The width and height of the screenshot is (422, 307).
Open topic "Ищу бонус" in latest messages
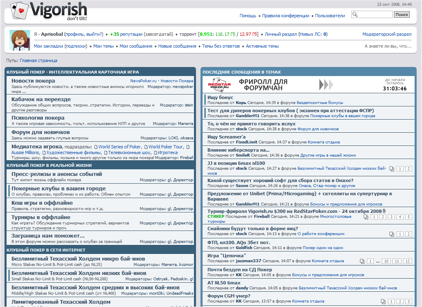pos(220,97)
